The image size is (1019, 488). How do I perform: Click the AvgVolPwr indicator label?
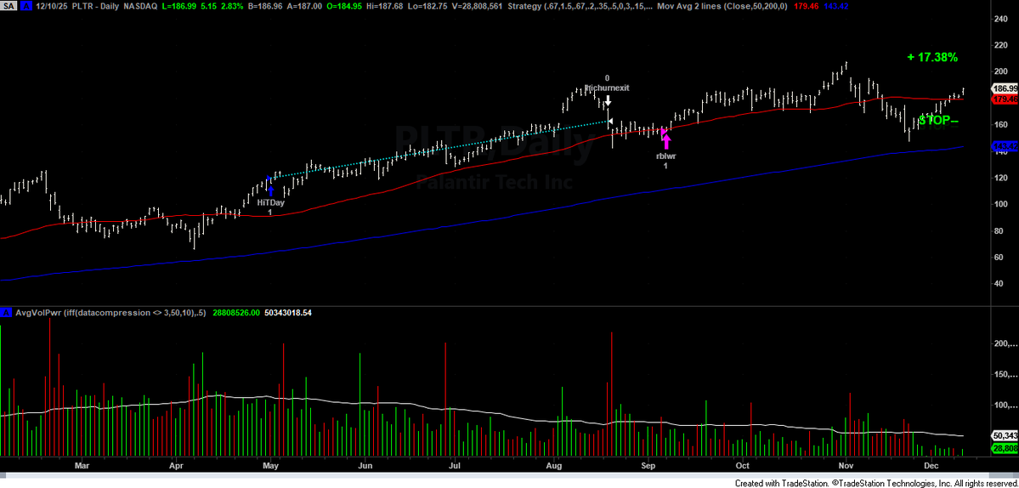click(x=112, y=313)
